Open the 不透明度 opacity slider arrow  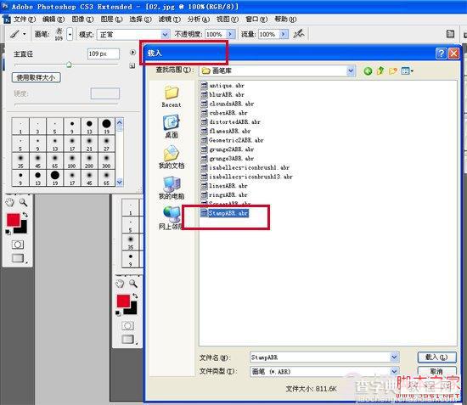tap(230, 34)
